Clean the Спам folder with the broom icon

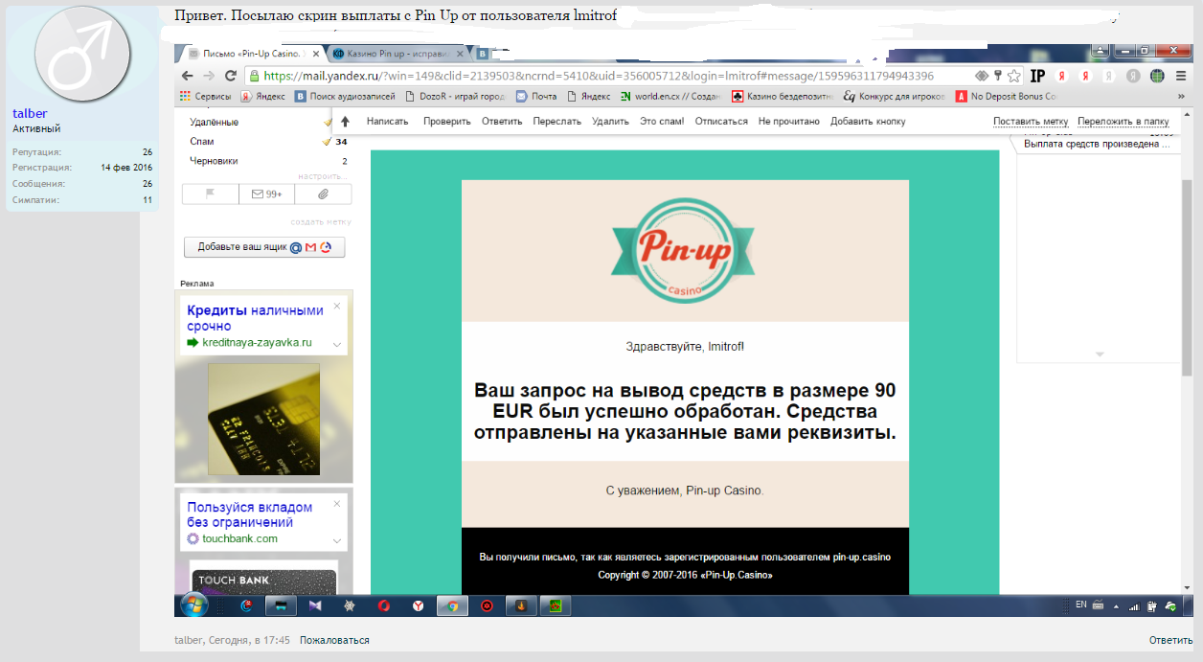pyautogui.click(x=327, y=142)
